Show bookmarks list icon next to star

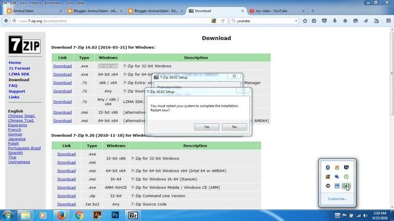(314, 21)
